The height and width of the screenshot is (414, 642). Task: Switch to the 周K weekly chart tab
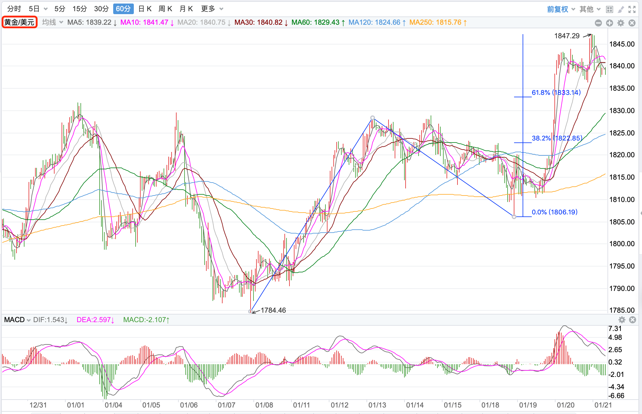[165, 9]
